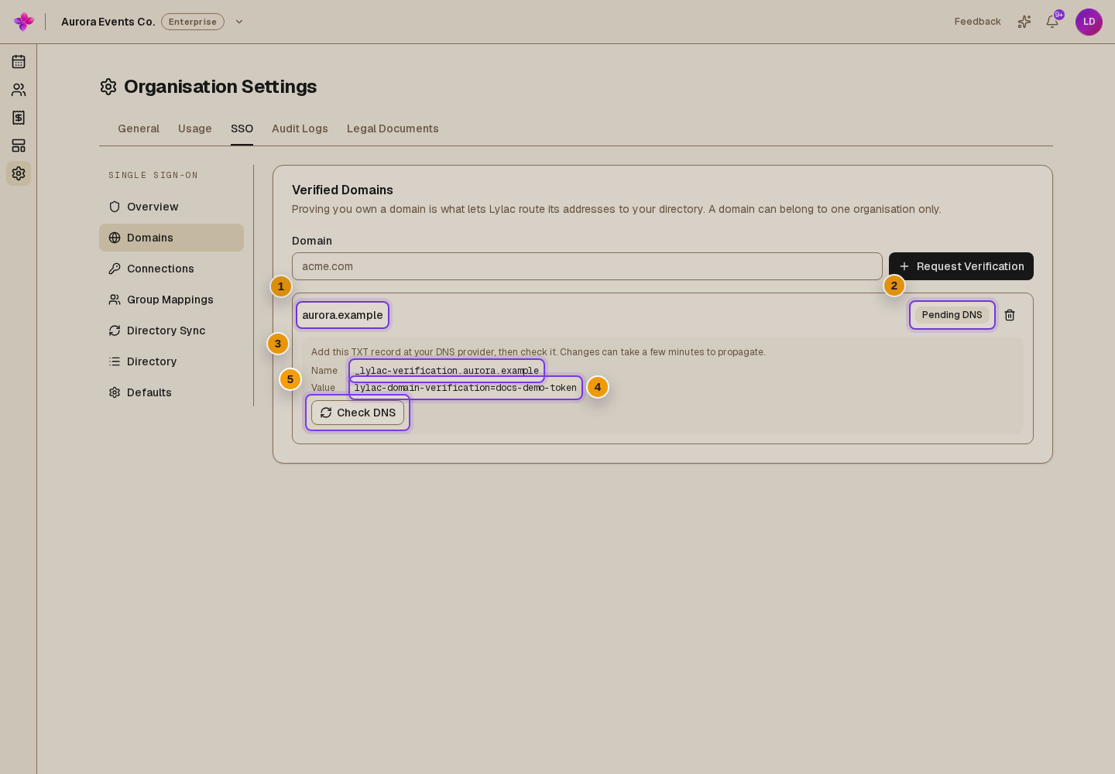Open the settings gear in left sidebar
This screenshot has height=774, width=1115.
coord(19,173)
